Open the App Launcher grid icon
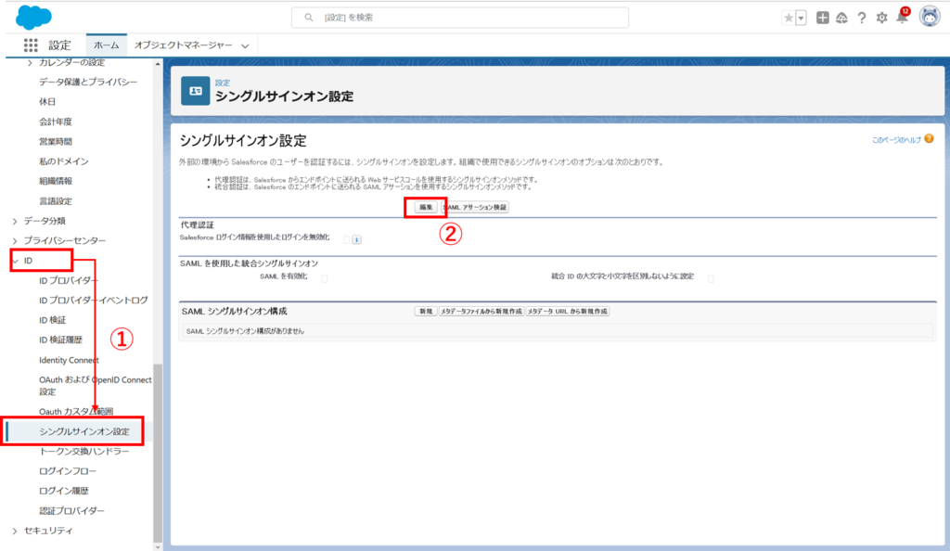This screenshot has width=950, height=551. (31, 45)
